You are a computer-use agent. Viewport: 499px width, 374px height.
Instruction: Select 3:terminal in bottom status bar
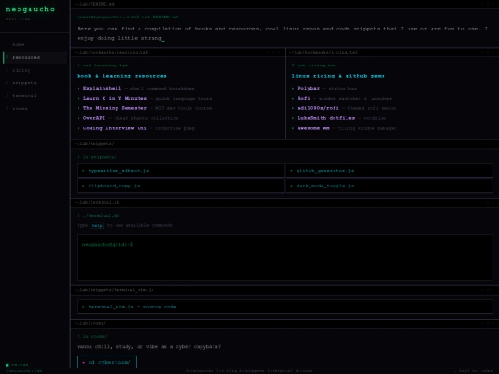point(280,371)
